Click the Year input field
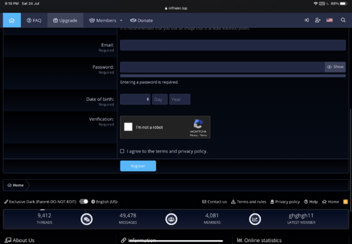This screenshot has height=244, width=352. pyautogui.click(x=180, y=99)
